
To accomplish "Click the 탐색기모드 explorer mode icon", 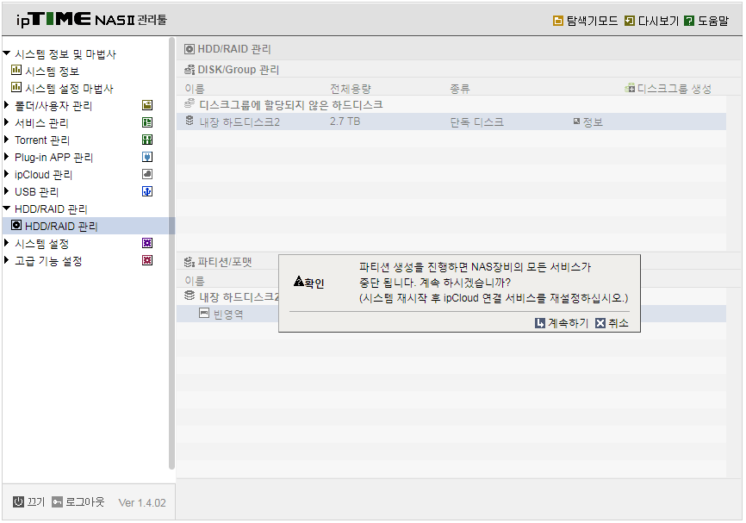I will pos(557,21).
